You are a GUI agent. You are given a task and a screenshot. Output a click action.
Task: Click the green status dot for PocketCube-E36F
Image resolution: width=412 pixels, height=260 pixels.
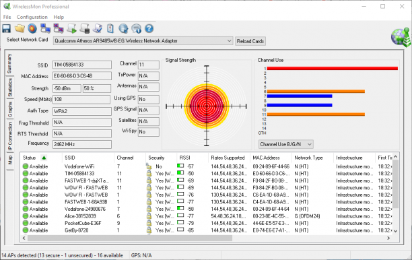(x=25, y=223)
